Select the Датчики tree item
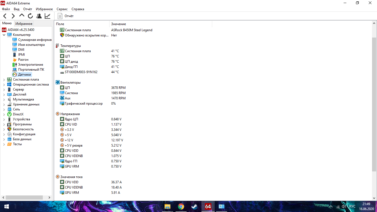Screen dimensions: 377x212 (x=22, y=75)
